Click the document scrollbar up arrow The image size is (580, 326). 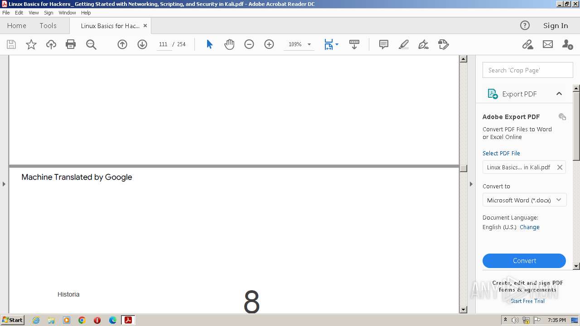(463, 59)
